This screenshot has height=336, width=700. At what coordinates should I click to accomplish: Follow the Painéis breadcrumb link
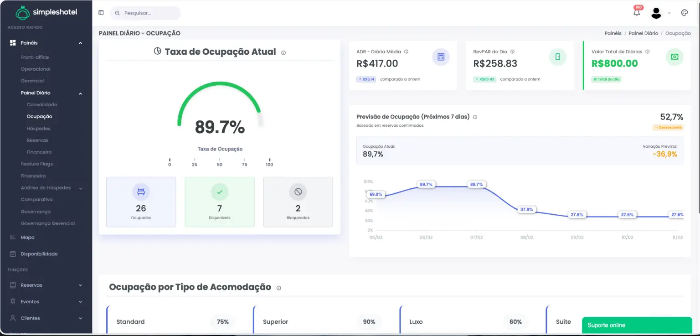tap(613, 33)
